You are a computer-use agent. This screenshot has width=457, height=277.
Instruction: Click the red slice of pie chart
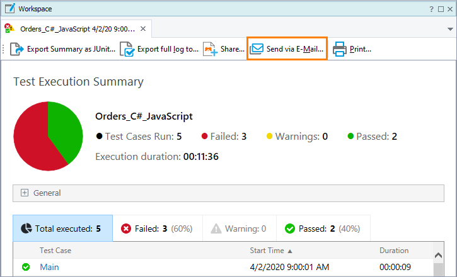[31, 140]
